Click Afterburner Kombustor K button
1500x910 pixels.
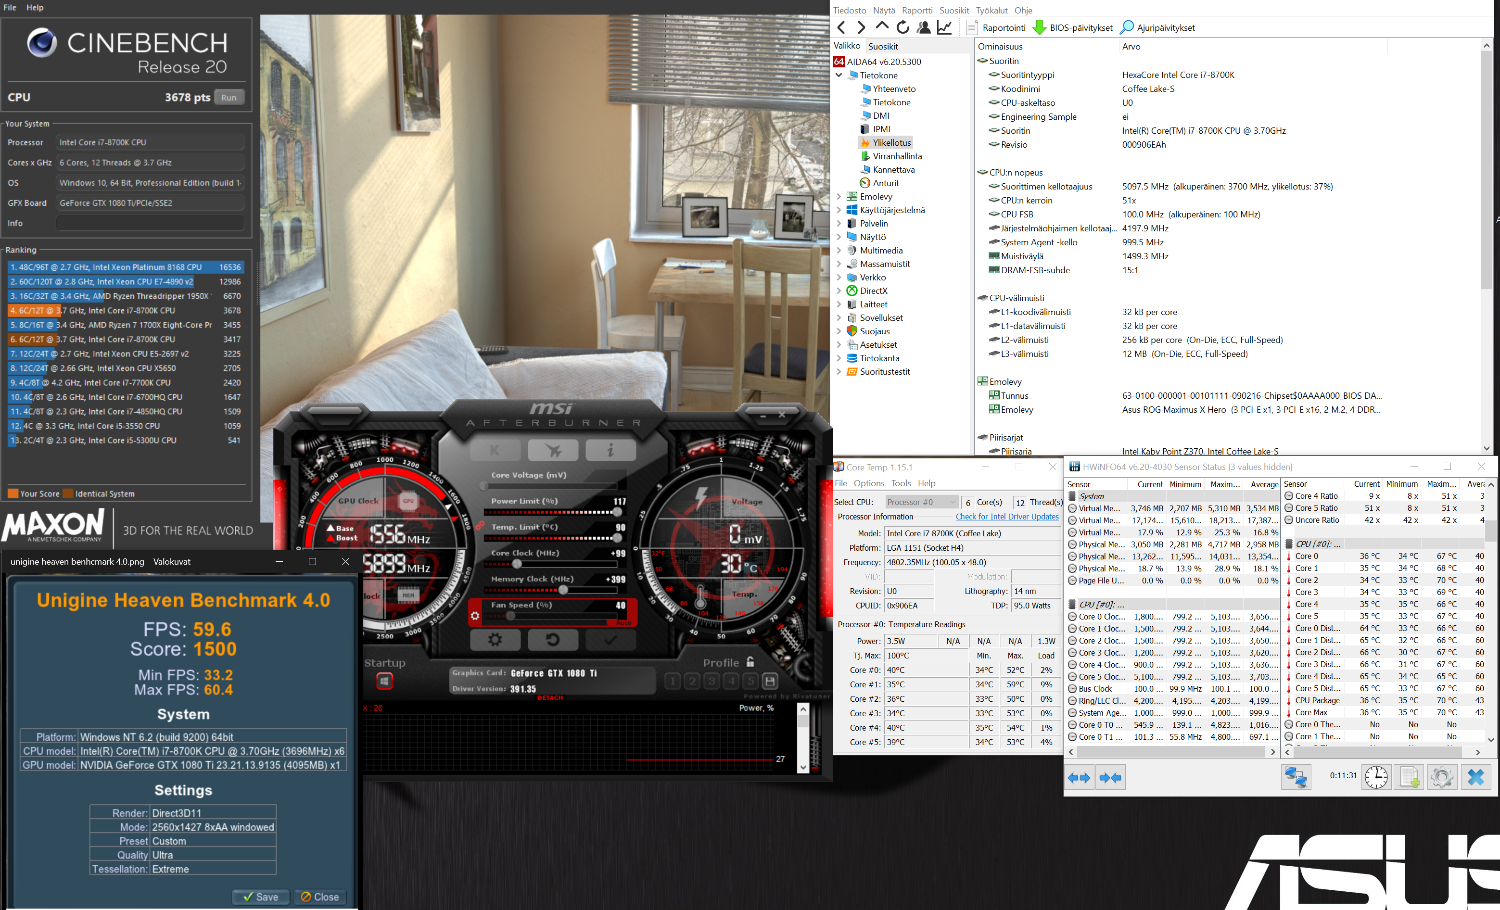coord(495,451)
